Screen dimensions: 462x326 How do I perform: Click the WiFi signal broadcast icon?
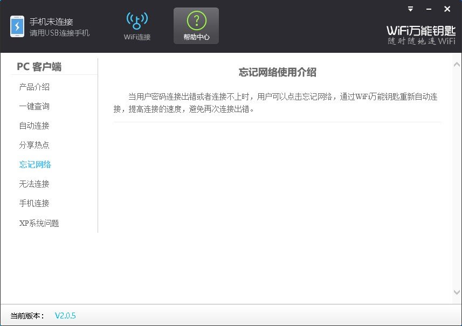pyautogui.click(x=137, y=19)
